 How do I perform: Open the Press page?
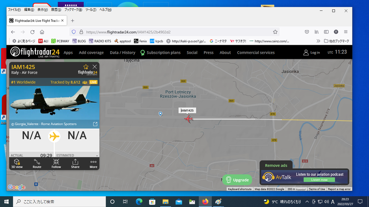tap(209, 53)
